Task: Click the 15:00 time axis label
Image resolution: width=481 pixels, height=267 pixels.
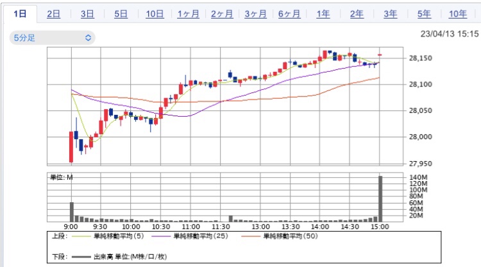Action: point(380,227)
